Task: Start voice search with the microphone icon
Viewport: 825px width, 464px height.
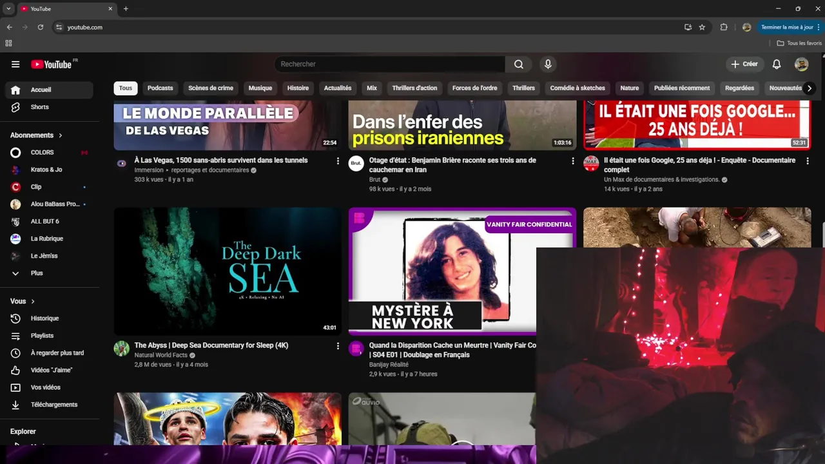Action: 548,64
